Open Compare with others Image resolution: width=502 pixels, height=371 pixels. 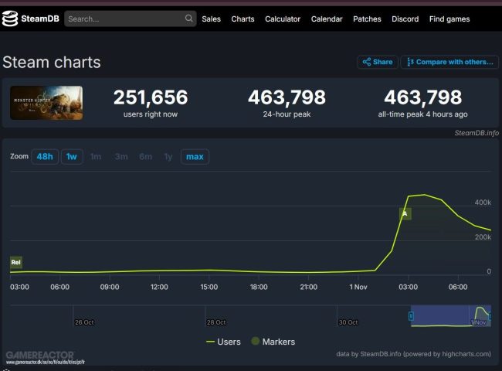pyautogui.click(x=449, y=62)
